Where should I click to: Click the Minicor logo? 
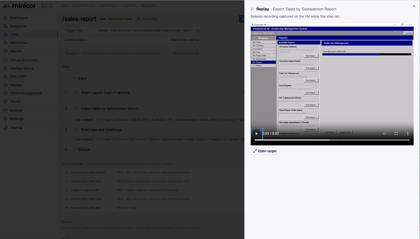19,6
